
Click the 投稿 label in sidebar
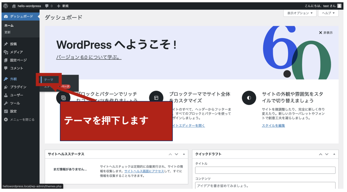coord(13,44)
